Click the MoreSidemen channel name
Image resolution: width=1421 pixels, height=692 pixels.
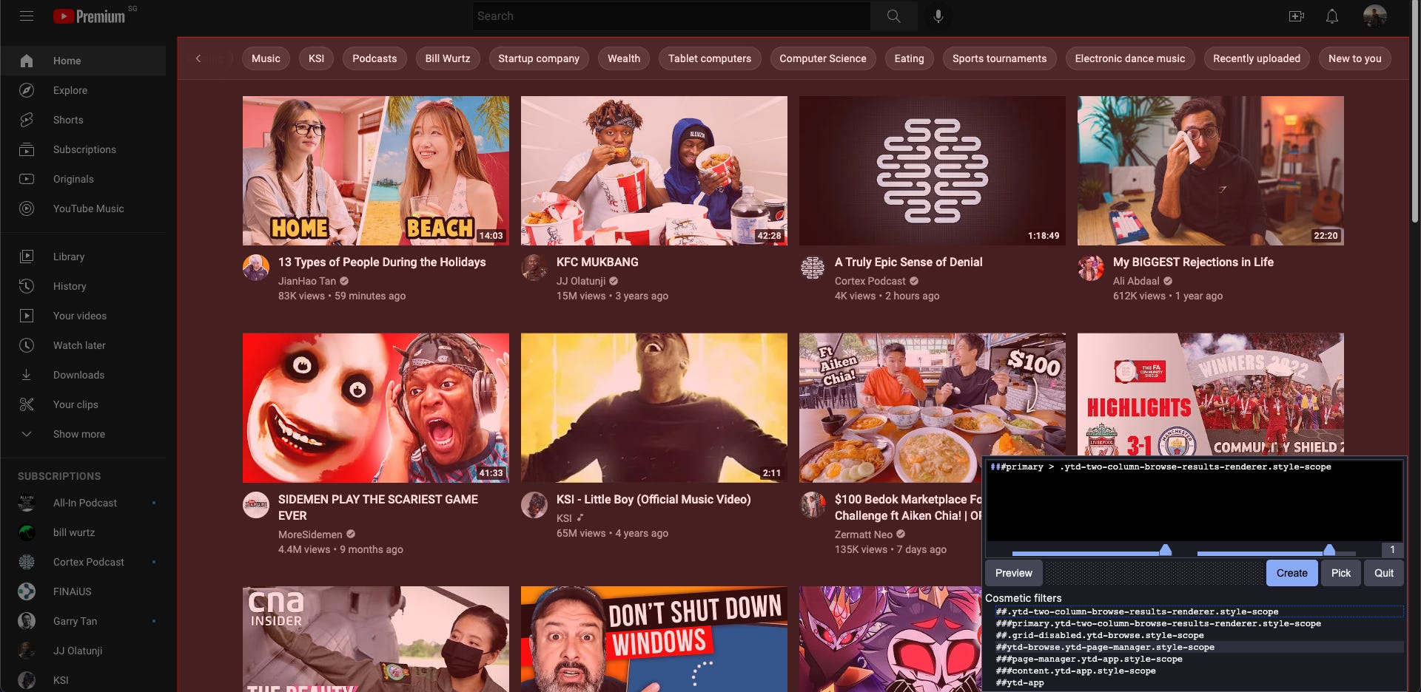click(310, 535)
